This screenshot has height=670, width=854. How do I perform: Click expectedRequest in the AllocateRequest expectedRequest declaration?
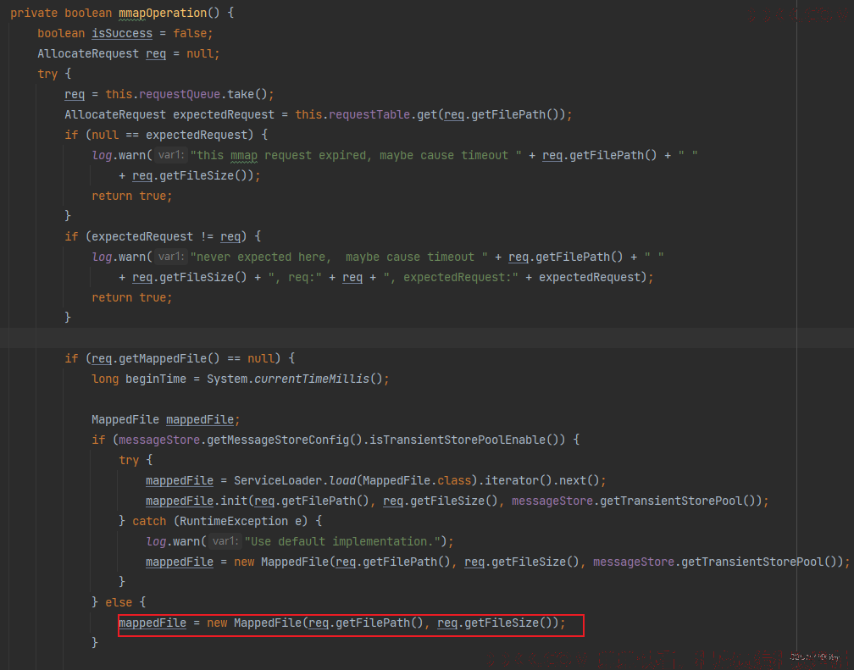(x=224, y=114)
